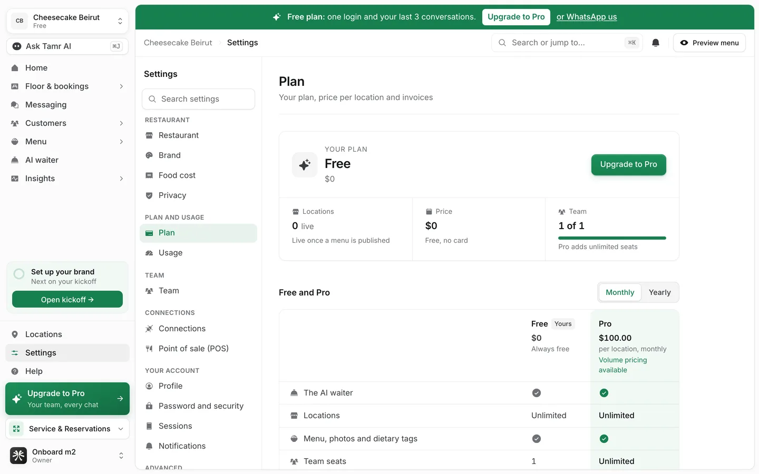The image size is (759, 474).
Task: Click the Open kickoff button
Action: click(x=67, y=300)
